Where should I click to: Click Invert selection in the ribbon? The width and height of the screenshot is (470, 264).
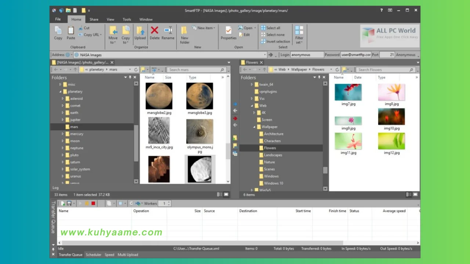tap(275, 41)
